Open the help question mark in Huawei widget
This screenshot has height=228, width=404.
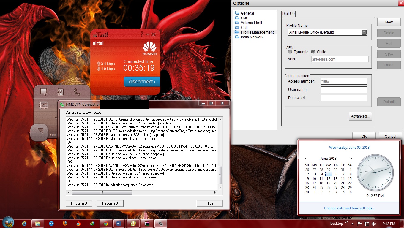point(142,34)
